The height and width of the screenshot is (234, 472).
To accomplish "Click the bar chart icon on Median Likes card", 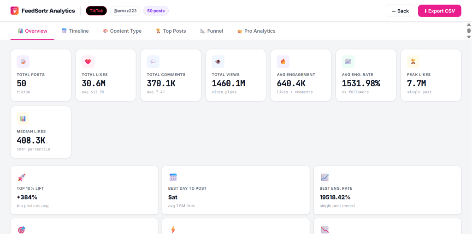I will point(23,119).
